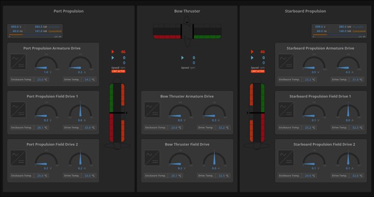Click Bow Thruster Field Drive current gauge
This screenshot has width=374, height=197.
214,159
